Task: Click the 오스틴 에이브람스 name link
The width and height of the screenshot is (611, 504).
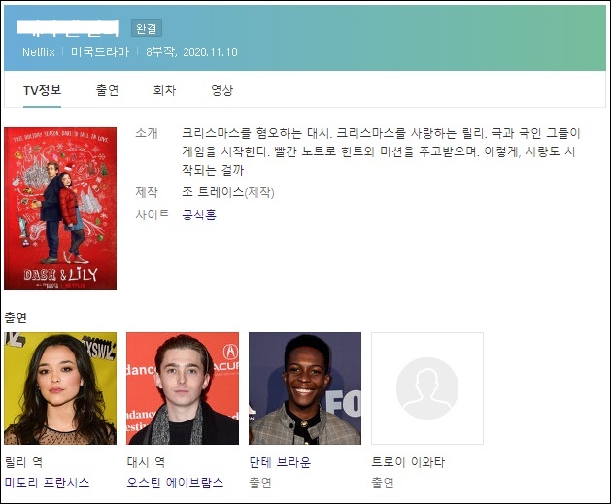Action: coord(175,483)
